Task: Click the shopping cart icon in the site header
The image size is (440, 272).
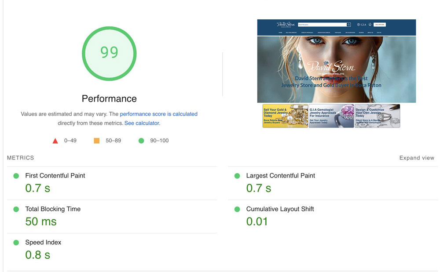Action: pyautogui.click(x=370, y=24)
